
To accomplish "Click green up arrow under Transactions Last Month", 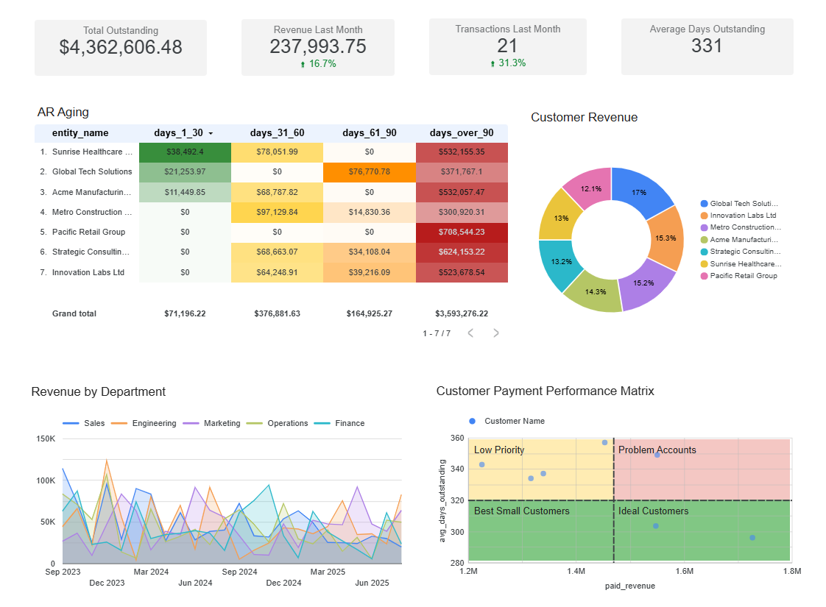I will click(493, 64).
